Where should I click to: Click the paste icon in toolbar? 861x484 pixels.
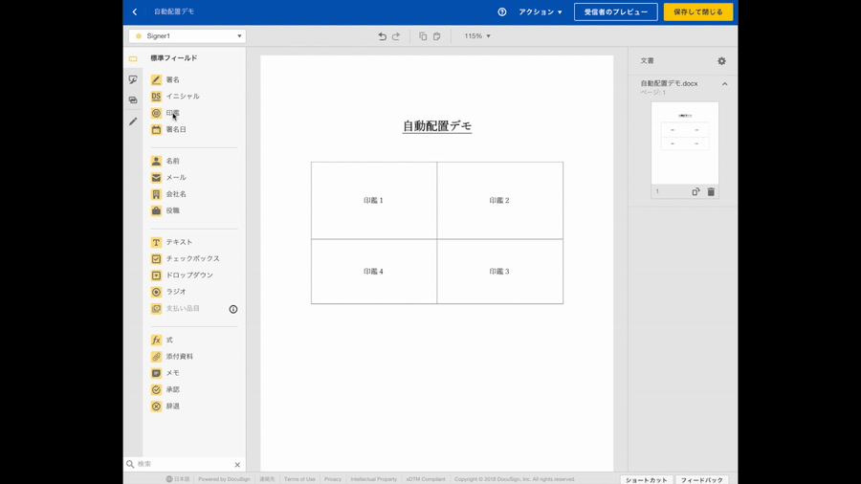pos(436,36)
